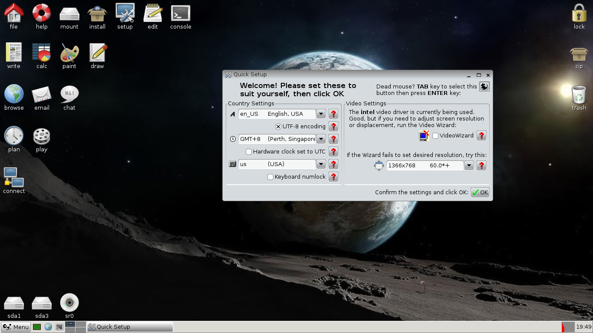Show help for the en_US language setting
Viewport: 593px width, 333px height.
pyautogui.click(x=333, y=114)
